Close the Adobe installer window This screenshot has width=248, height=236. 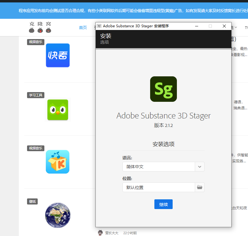tap(224, 26)
